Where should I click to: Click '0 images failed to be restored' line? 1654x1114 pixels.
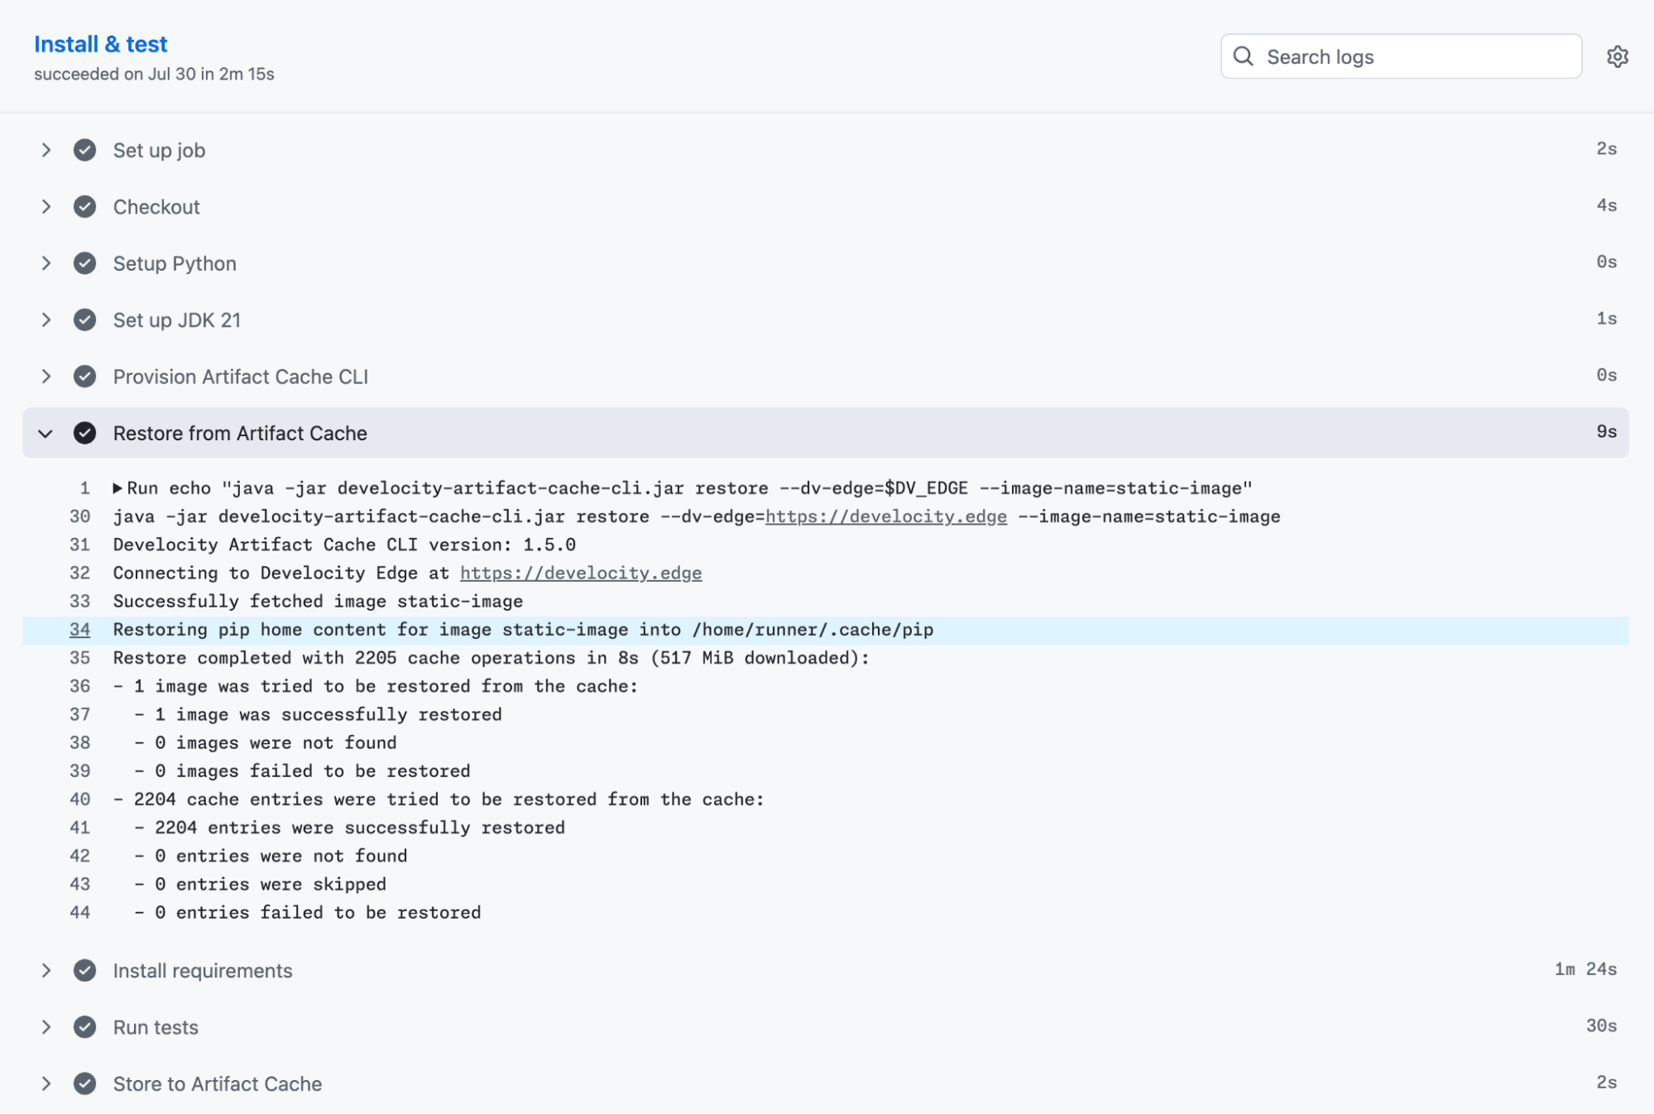[302, 771]
